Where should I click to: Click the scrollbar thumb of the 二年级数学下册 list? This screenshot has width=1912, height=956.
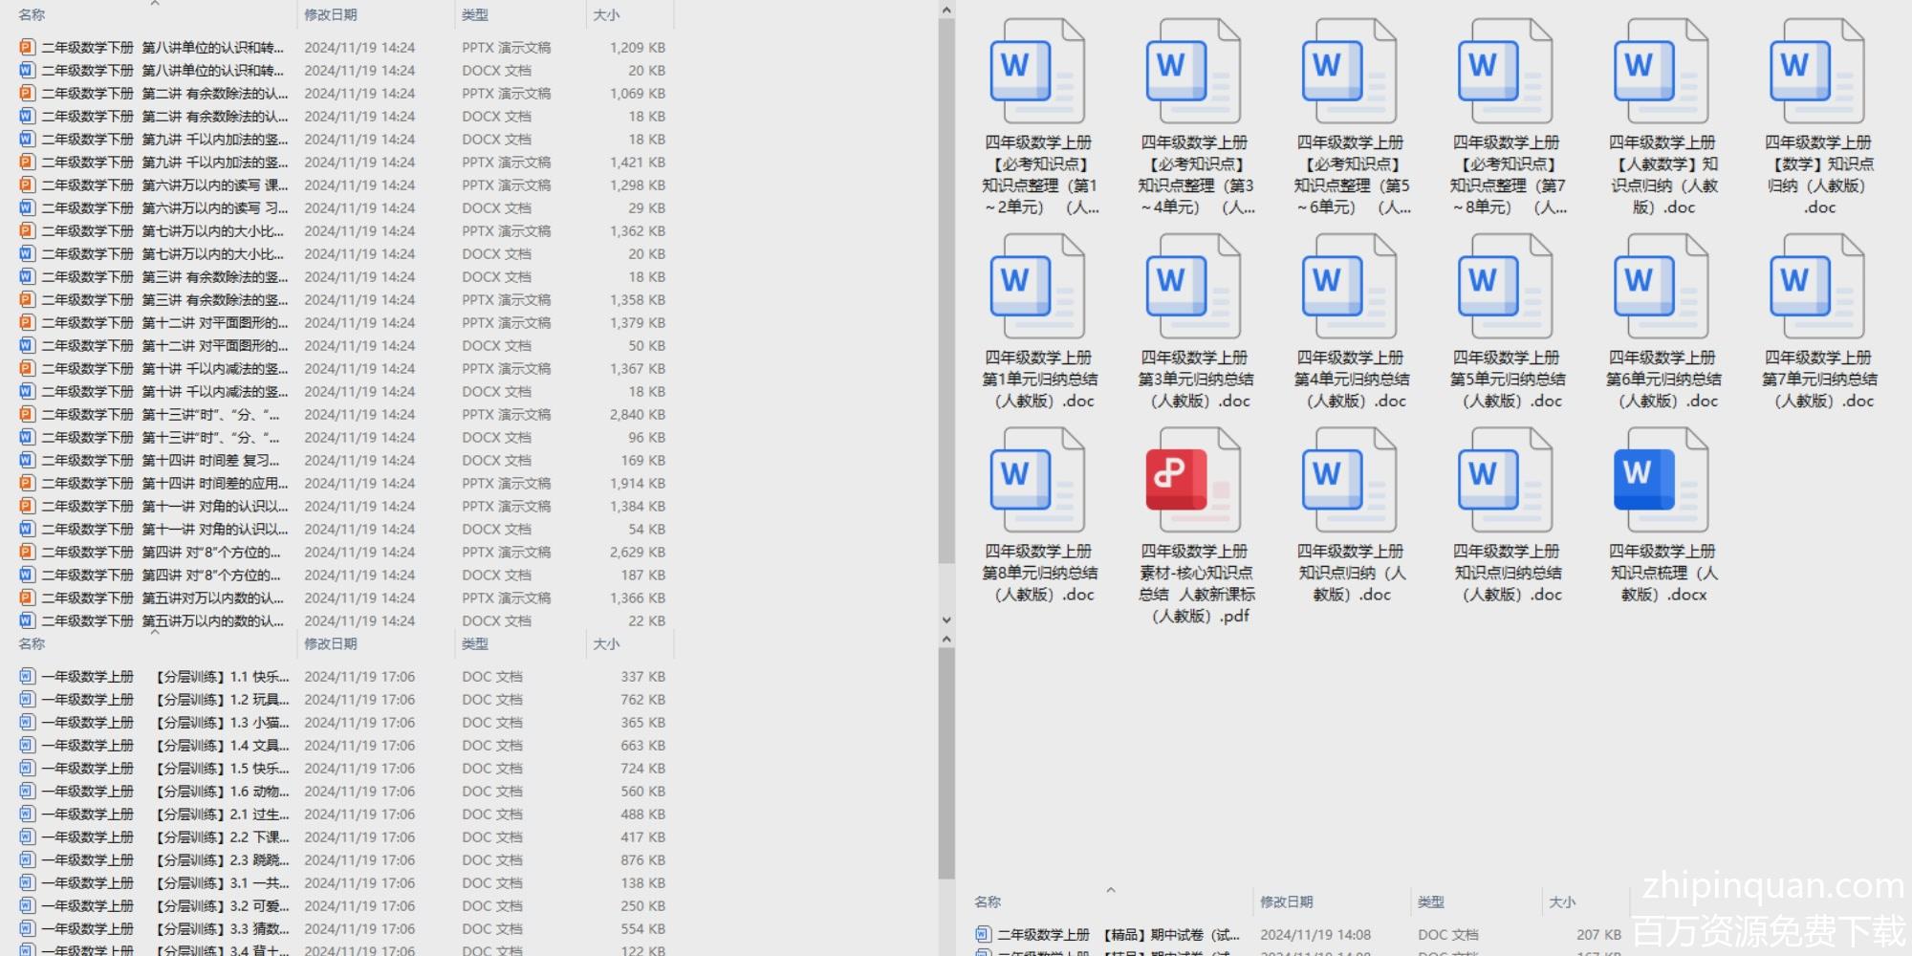click(946, 287)
